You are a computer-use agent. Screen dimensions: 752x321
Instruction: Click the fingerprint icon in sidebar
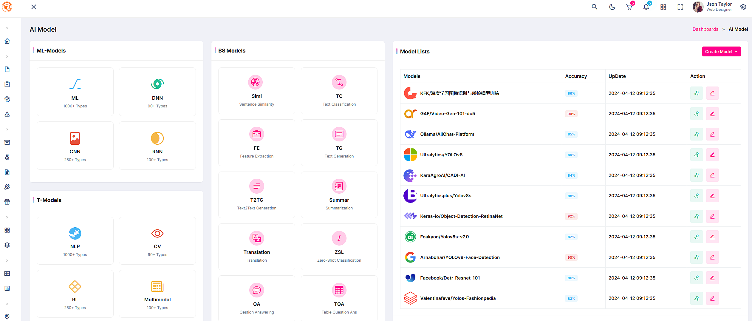point(7,99)
